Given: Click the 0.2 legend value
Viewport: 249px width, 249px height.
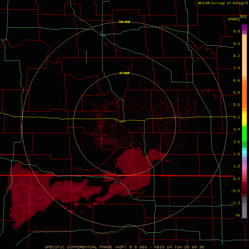Looking at the screenshot, I should (237, 179).
